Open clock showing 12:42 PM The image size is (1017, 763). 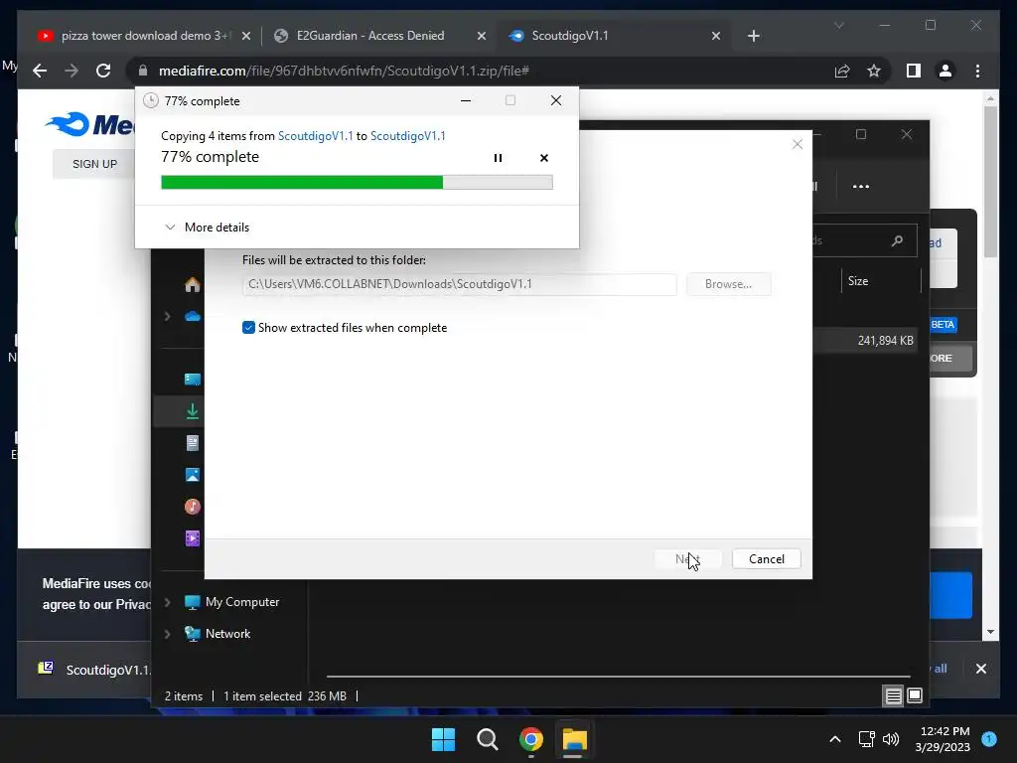tap(944, 739)
